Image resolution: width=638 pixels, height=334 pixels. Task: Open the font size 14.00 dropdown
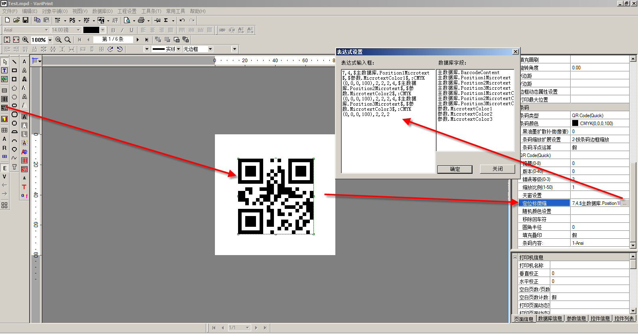tap(78, 30)
